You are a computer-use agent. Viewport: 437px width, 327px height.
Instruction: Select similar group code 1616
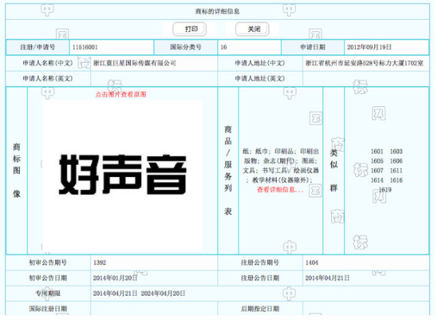[396, 181]
